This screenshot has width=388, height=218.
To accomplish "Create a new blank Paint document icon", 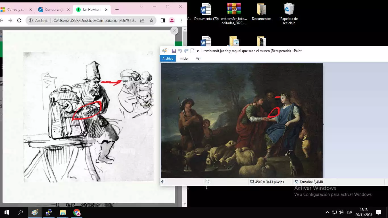I will click(x=192, y=51).
